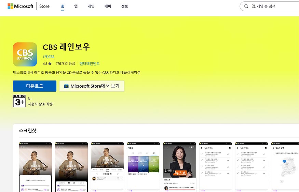The image size is (299, 192).
Task: Click the IARC 3+ rating badge
Action: 19,101
